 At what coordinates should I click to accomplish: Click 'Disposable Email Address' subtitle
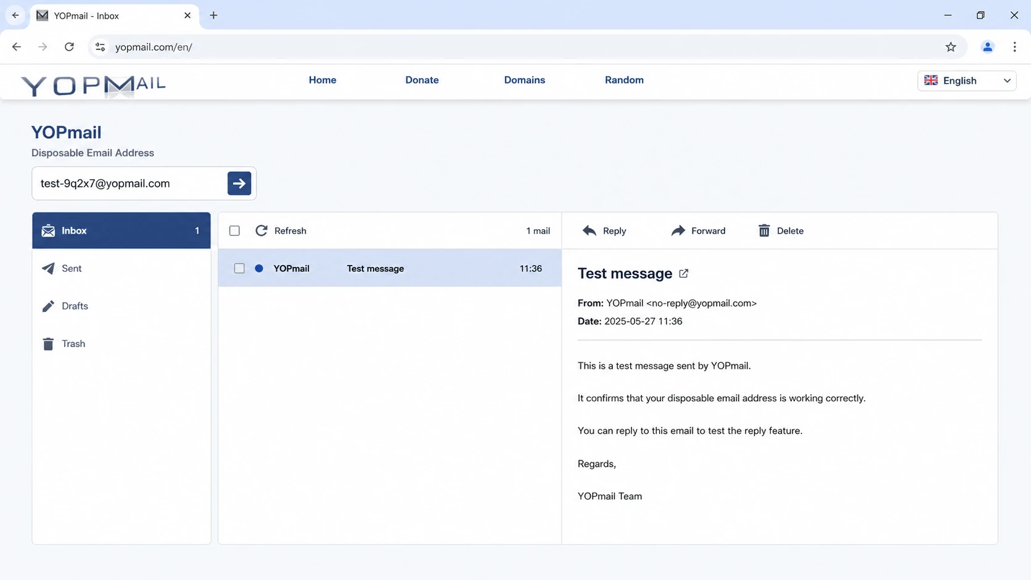pyautogui.click(x=92, y=153)
